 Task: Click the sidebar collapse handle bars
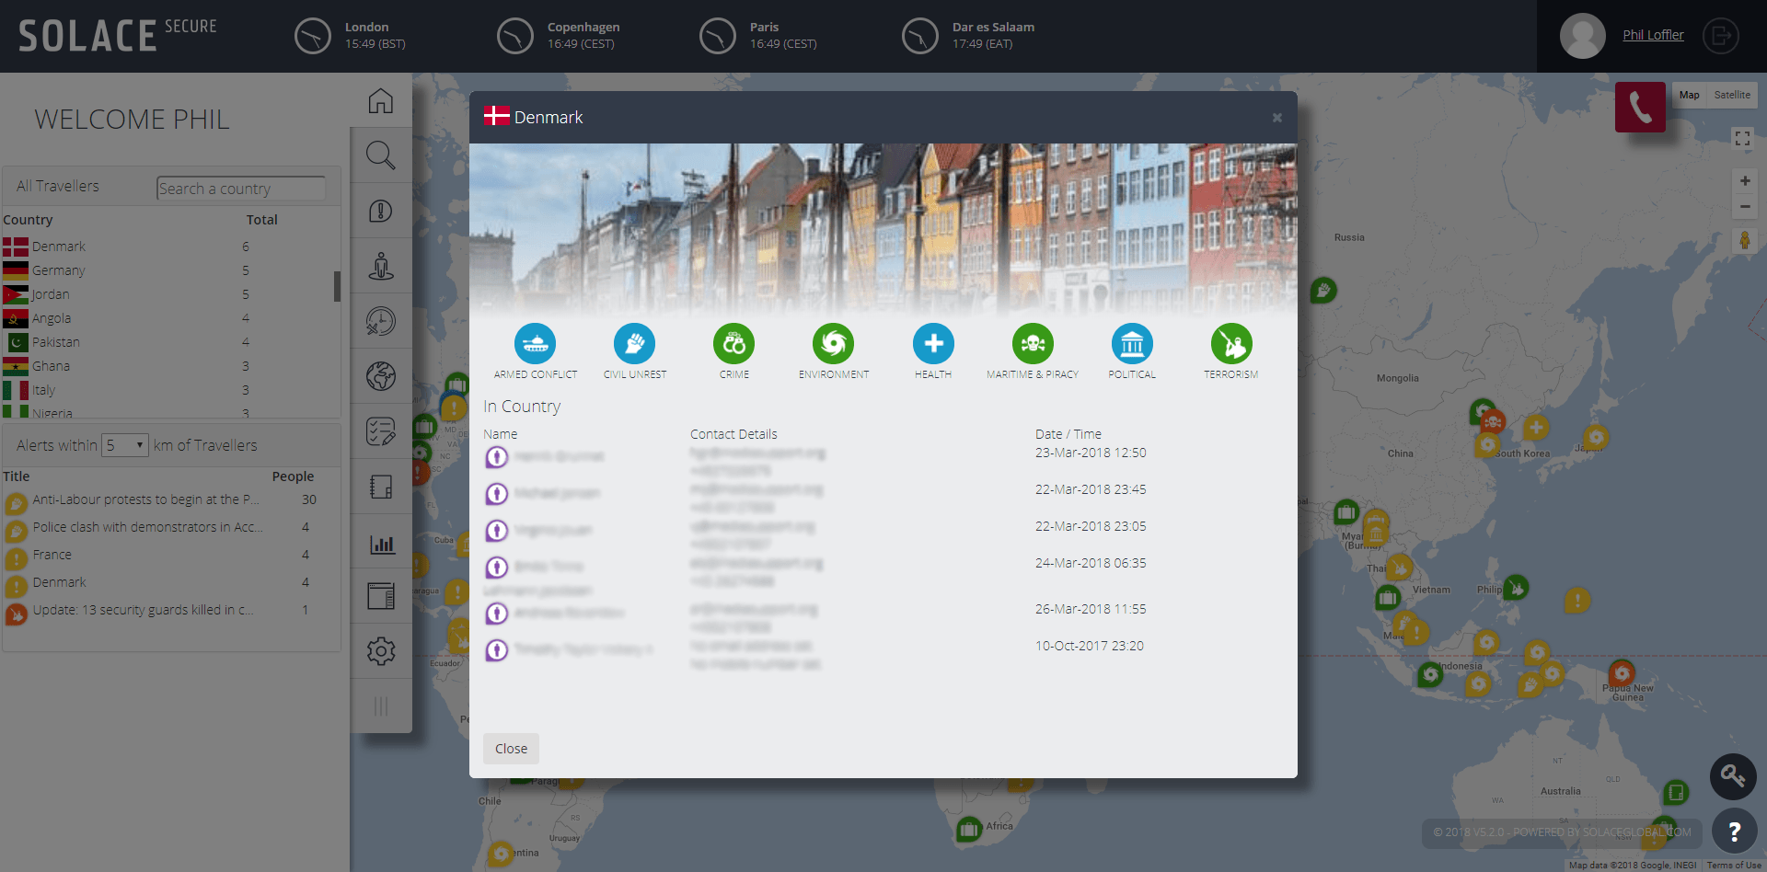click(381, 706)
